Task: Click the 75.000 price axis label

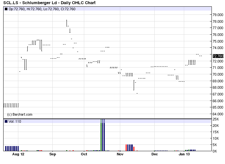Action: point(218,41)
